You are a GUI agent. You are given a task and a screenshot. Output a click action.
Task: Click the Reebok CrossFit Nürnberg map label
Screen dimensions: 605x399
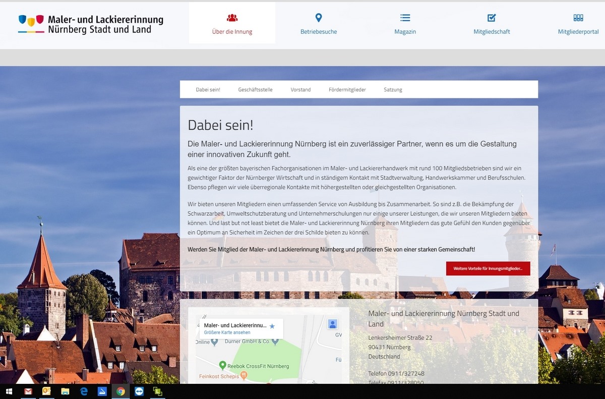click(259, 366)
